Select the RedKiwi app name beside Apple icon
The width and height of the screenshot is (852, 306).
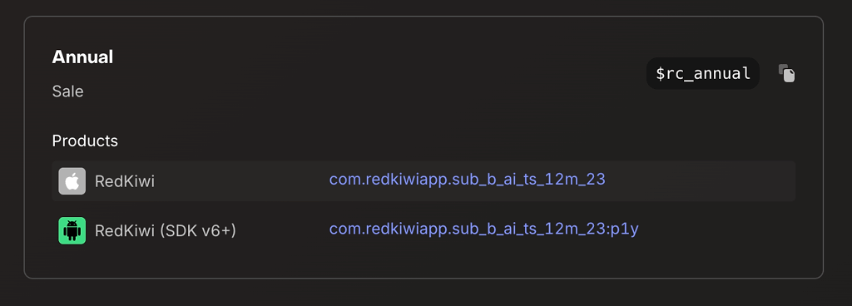[x=125, y=181]
